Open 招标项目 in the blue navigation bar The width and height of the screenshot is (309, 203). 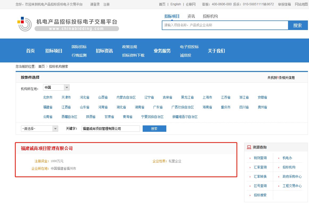click(54, 51)
